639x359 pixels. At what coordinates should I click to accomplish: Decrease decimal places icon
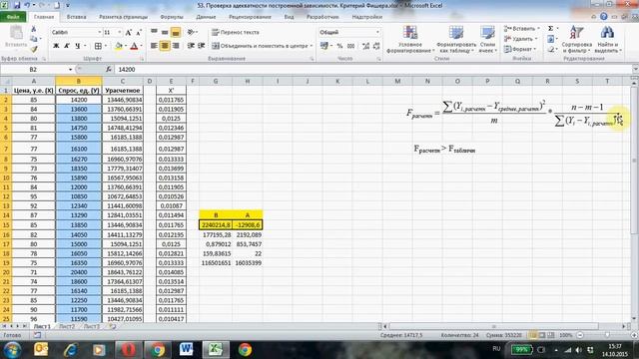click(x=376, y=46)
